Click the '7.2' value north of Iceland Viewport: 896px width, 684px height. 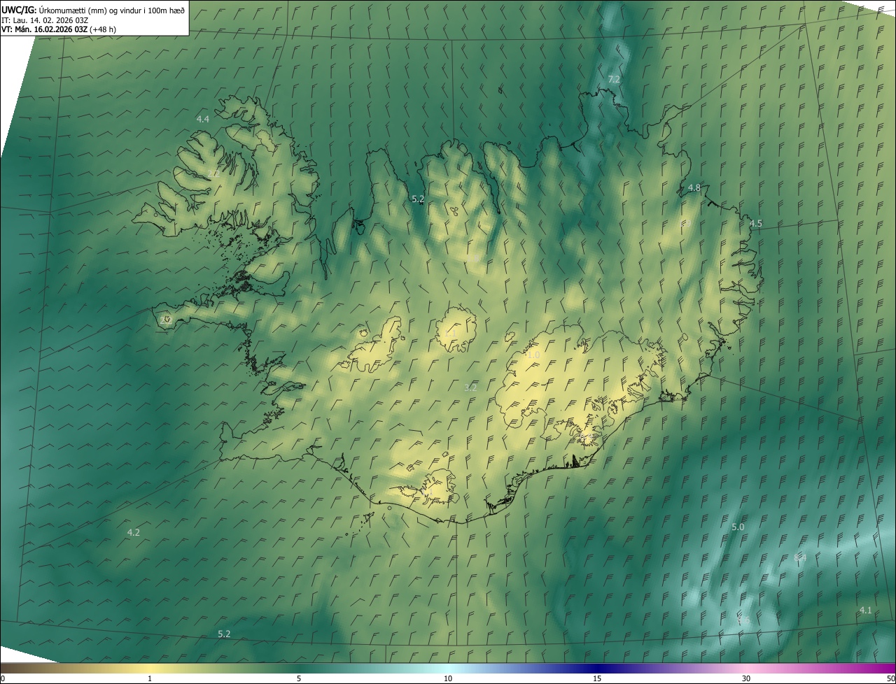click(614, 80)
